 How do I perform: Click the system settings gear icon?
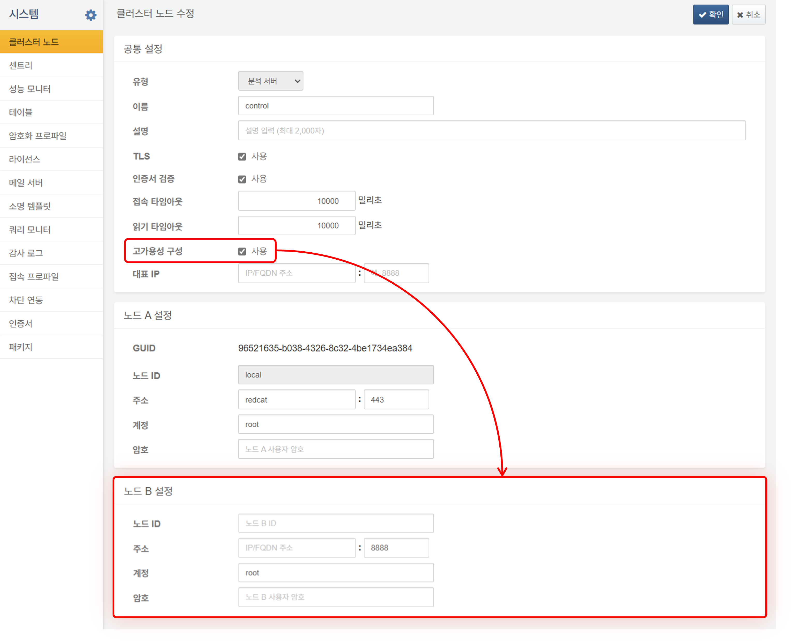[91, 15]
